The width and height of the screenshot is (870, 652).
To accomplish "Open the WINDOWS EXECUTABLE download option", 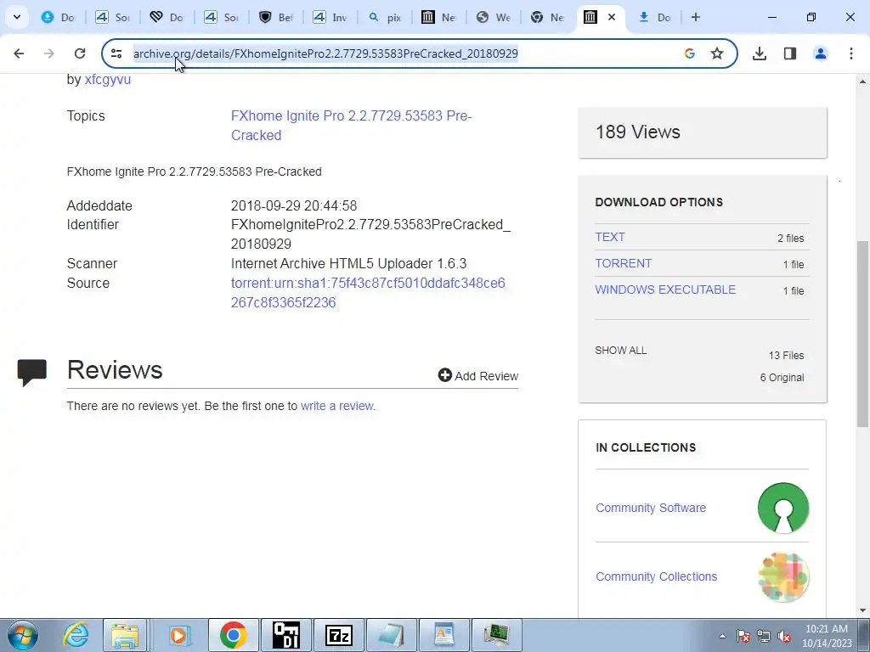I will (x=665, y=289).
